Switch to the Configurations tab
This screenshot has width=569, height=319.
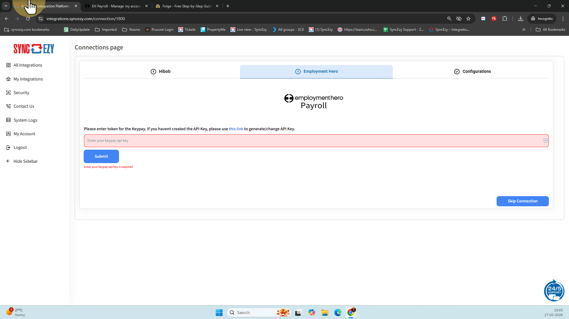[472, 71]
